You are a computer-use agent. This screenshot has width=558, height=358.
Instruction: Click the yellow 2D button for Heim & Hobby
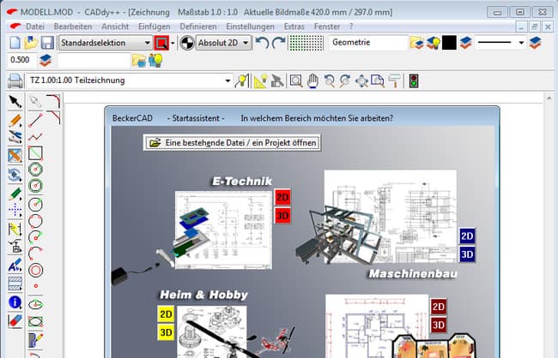point(166,314)
